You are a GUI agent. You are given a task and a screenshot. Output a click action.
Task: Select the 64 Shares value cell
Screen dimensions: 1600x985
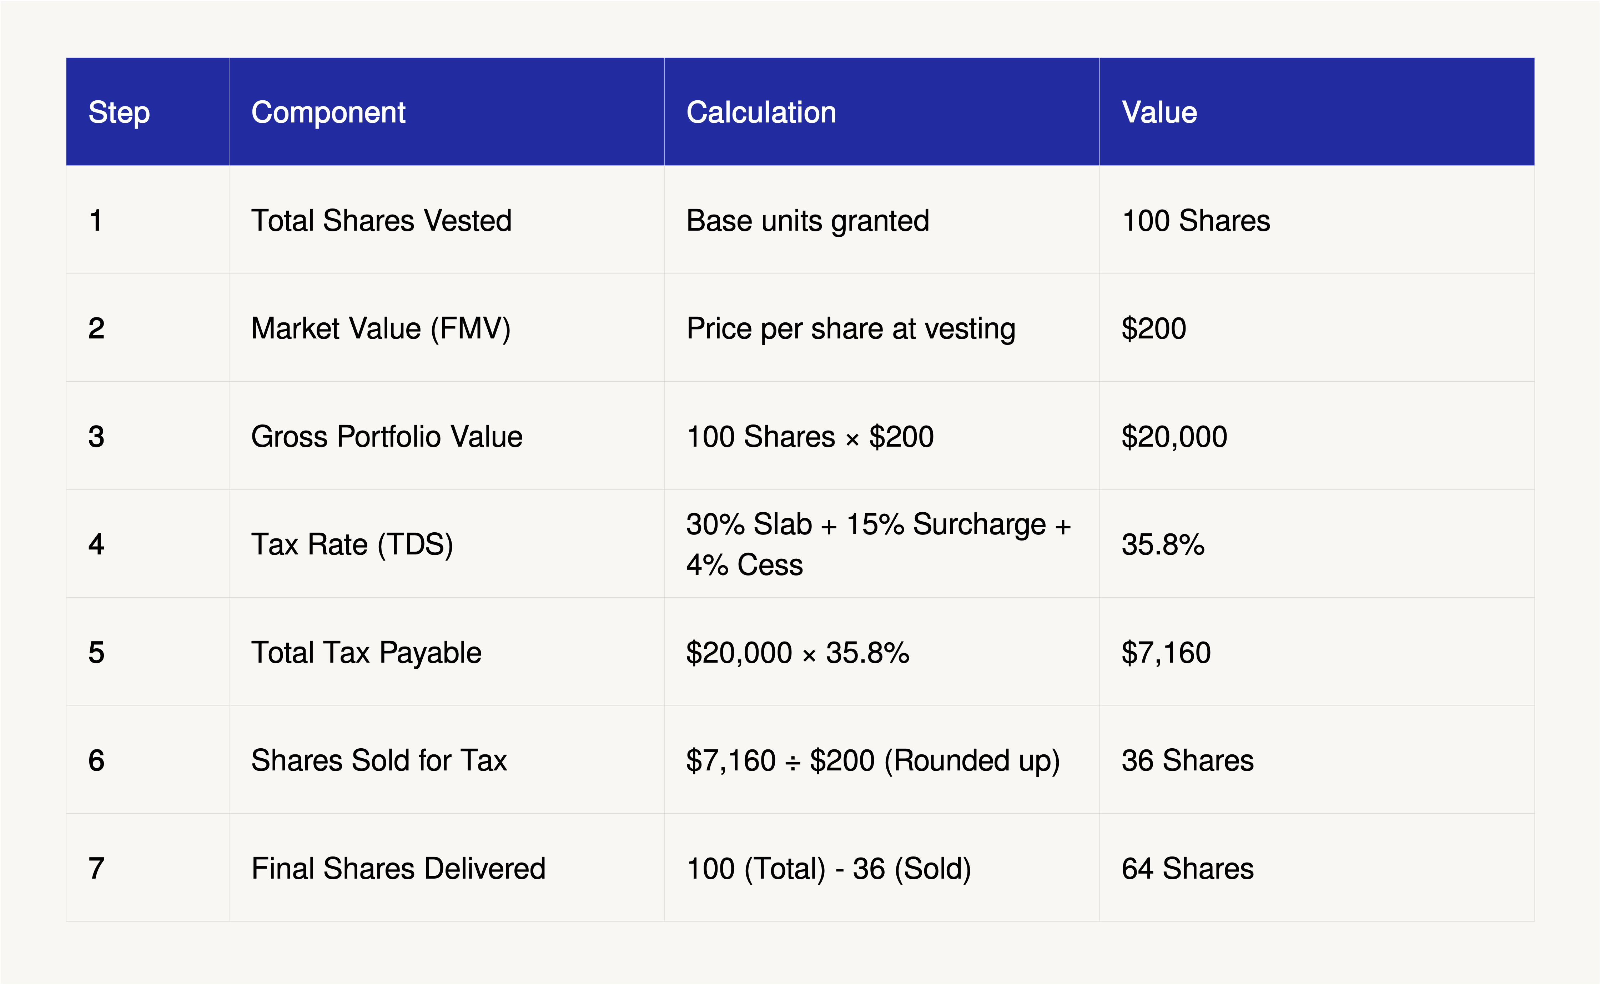[x=1317, y=868]
